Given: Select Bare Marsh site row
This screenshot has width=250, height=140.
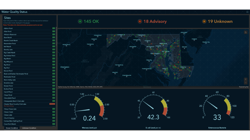Looking at the screenshot, I should tap(30, 38).
